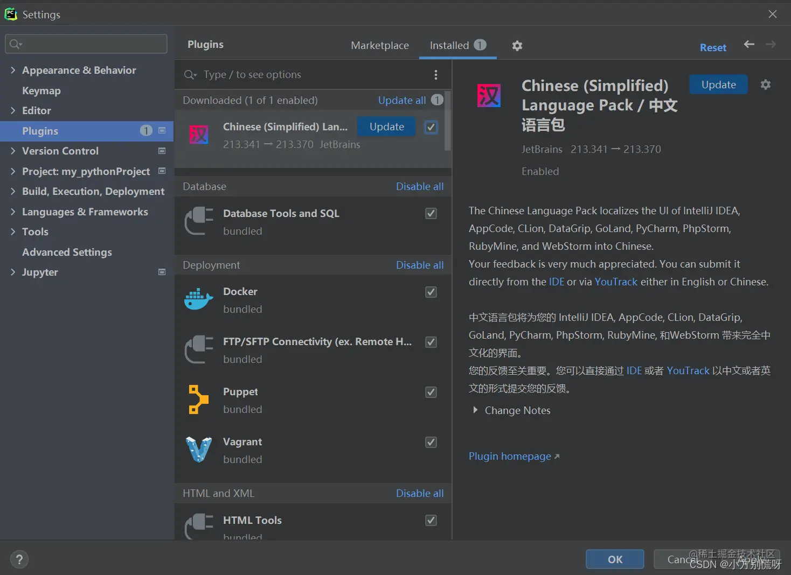The image size is (791, 575).
Task: Click Disable all for Deployment group
Action: pyautogui.click(x=420, y=265)
